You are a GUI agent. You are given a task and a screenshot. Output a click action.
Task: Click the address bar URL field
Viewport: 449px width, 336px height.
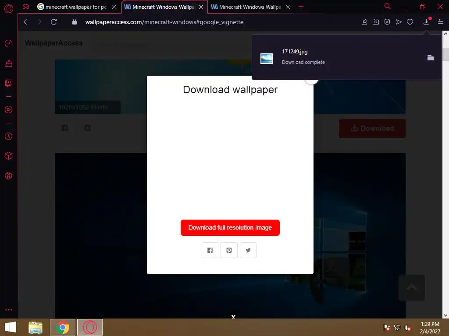[x=164, y=22]
